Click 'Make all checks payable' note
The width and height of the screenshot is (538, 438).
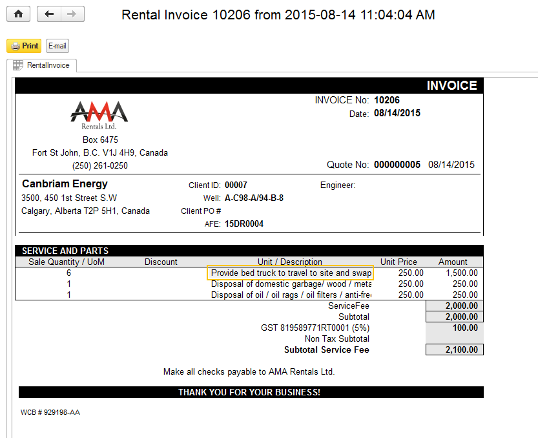[249, 371]
